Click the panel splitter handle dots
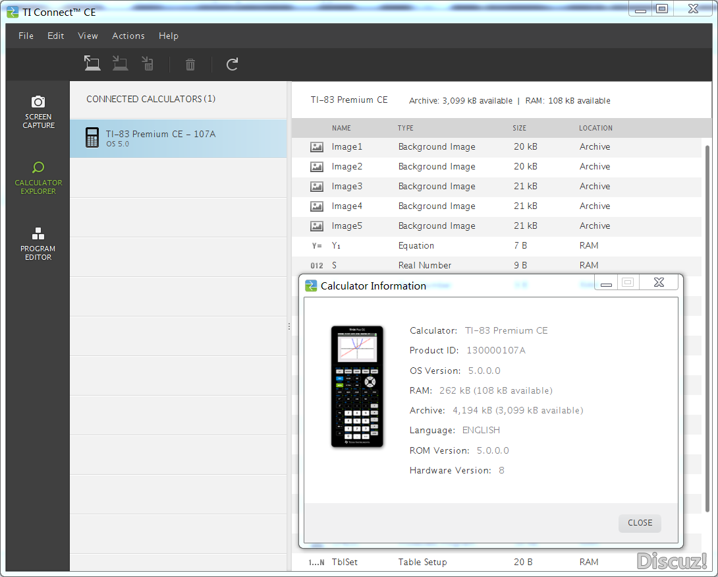Viewport: 718px width, 577px height. (x=289, y=327)
